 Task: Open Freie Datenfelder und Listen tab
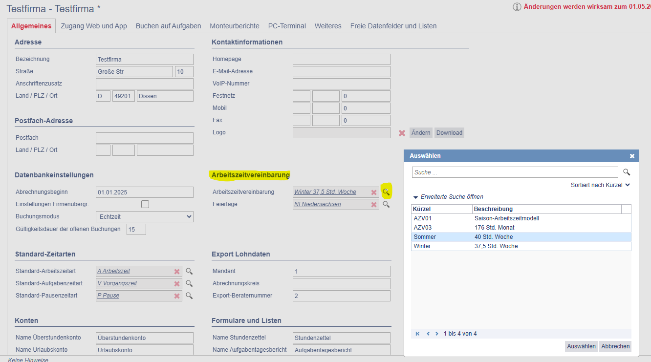(x=393, y=26)
